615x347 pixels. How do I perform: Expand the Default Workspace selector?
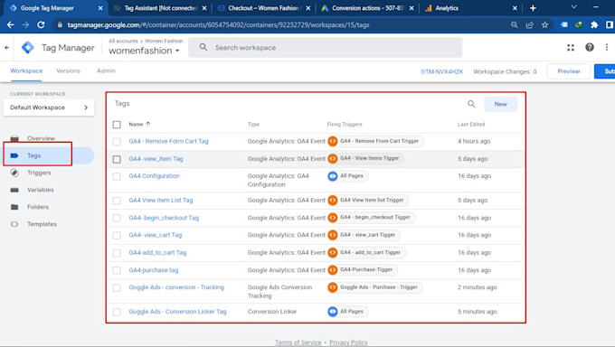coord(49,108)
